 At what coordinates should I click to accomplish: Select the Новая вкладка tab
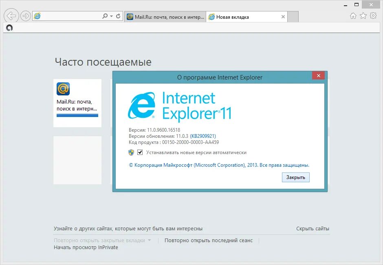tap(247, 17)
